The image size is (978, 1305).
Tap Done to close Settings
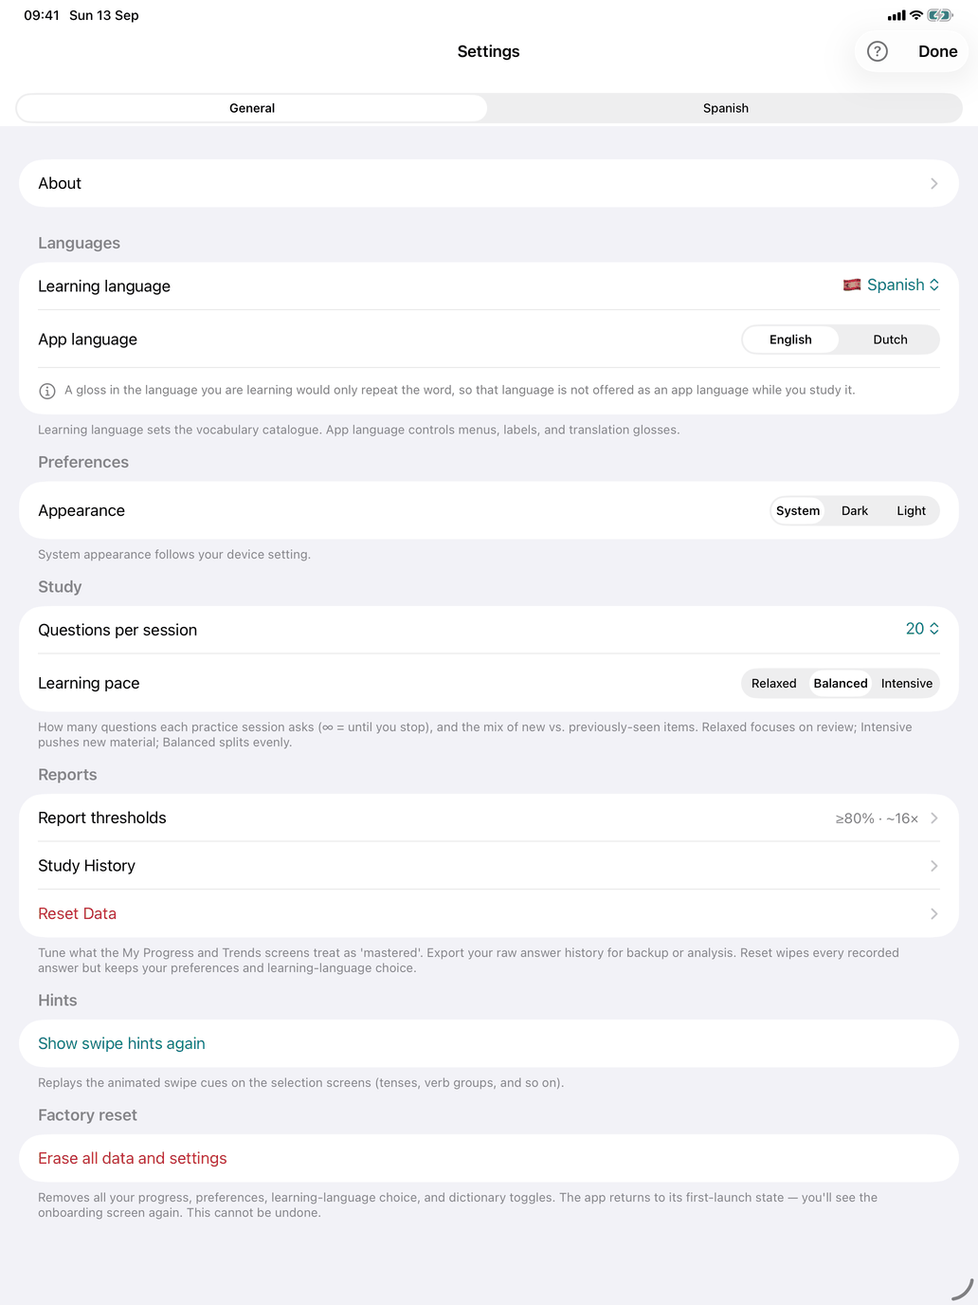pyautogui.click(x=937, y=51)
